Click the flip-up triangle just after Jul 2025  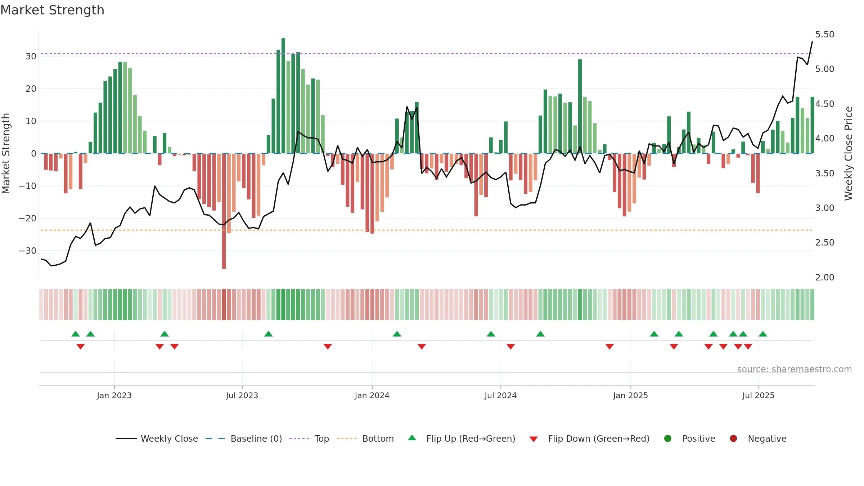(763, 334)
